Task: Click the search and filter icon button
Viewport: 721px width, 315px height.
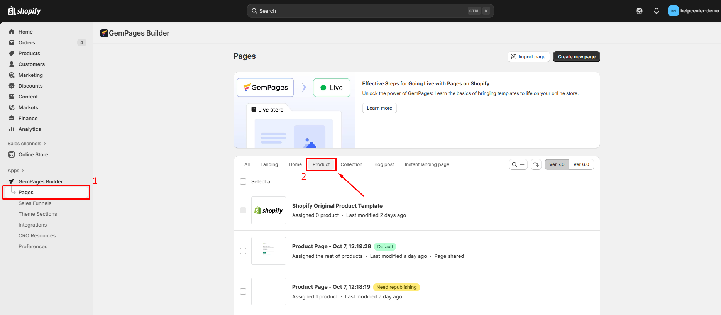Action: coord(518,164)
